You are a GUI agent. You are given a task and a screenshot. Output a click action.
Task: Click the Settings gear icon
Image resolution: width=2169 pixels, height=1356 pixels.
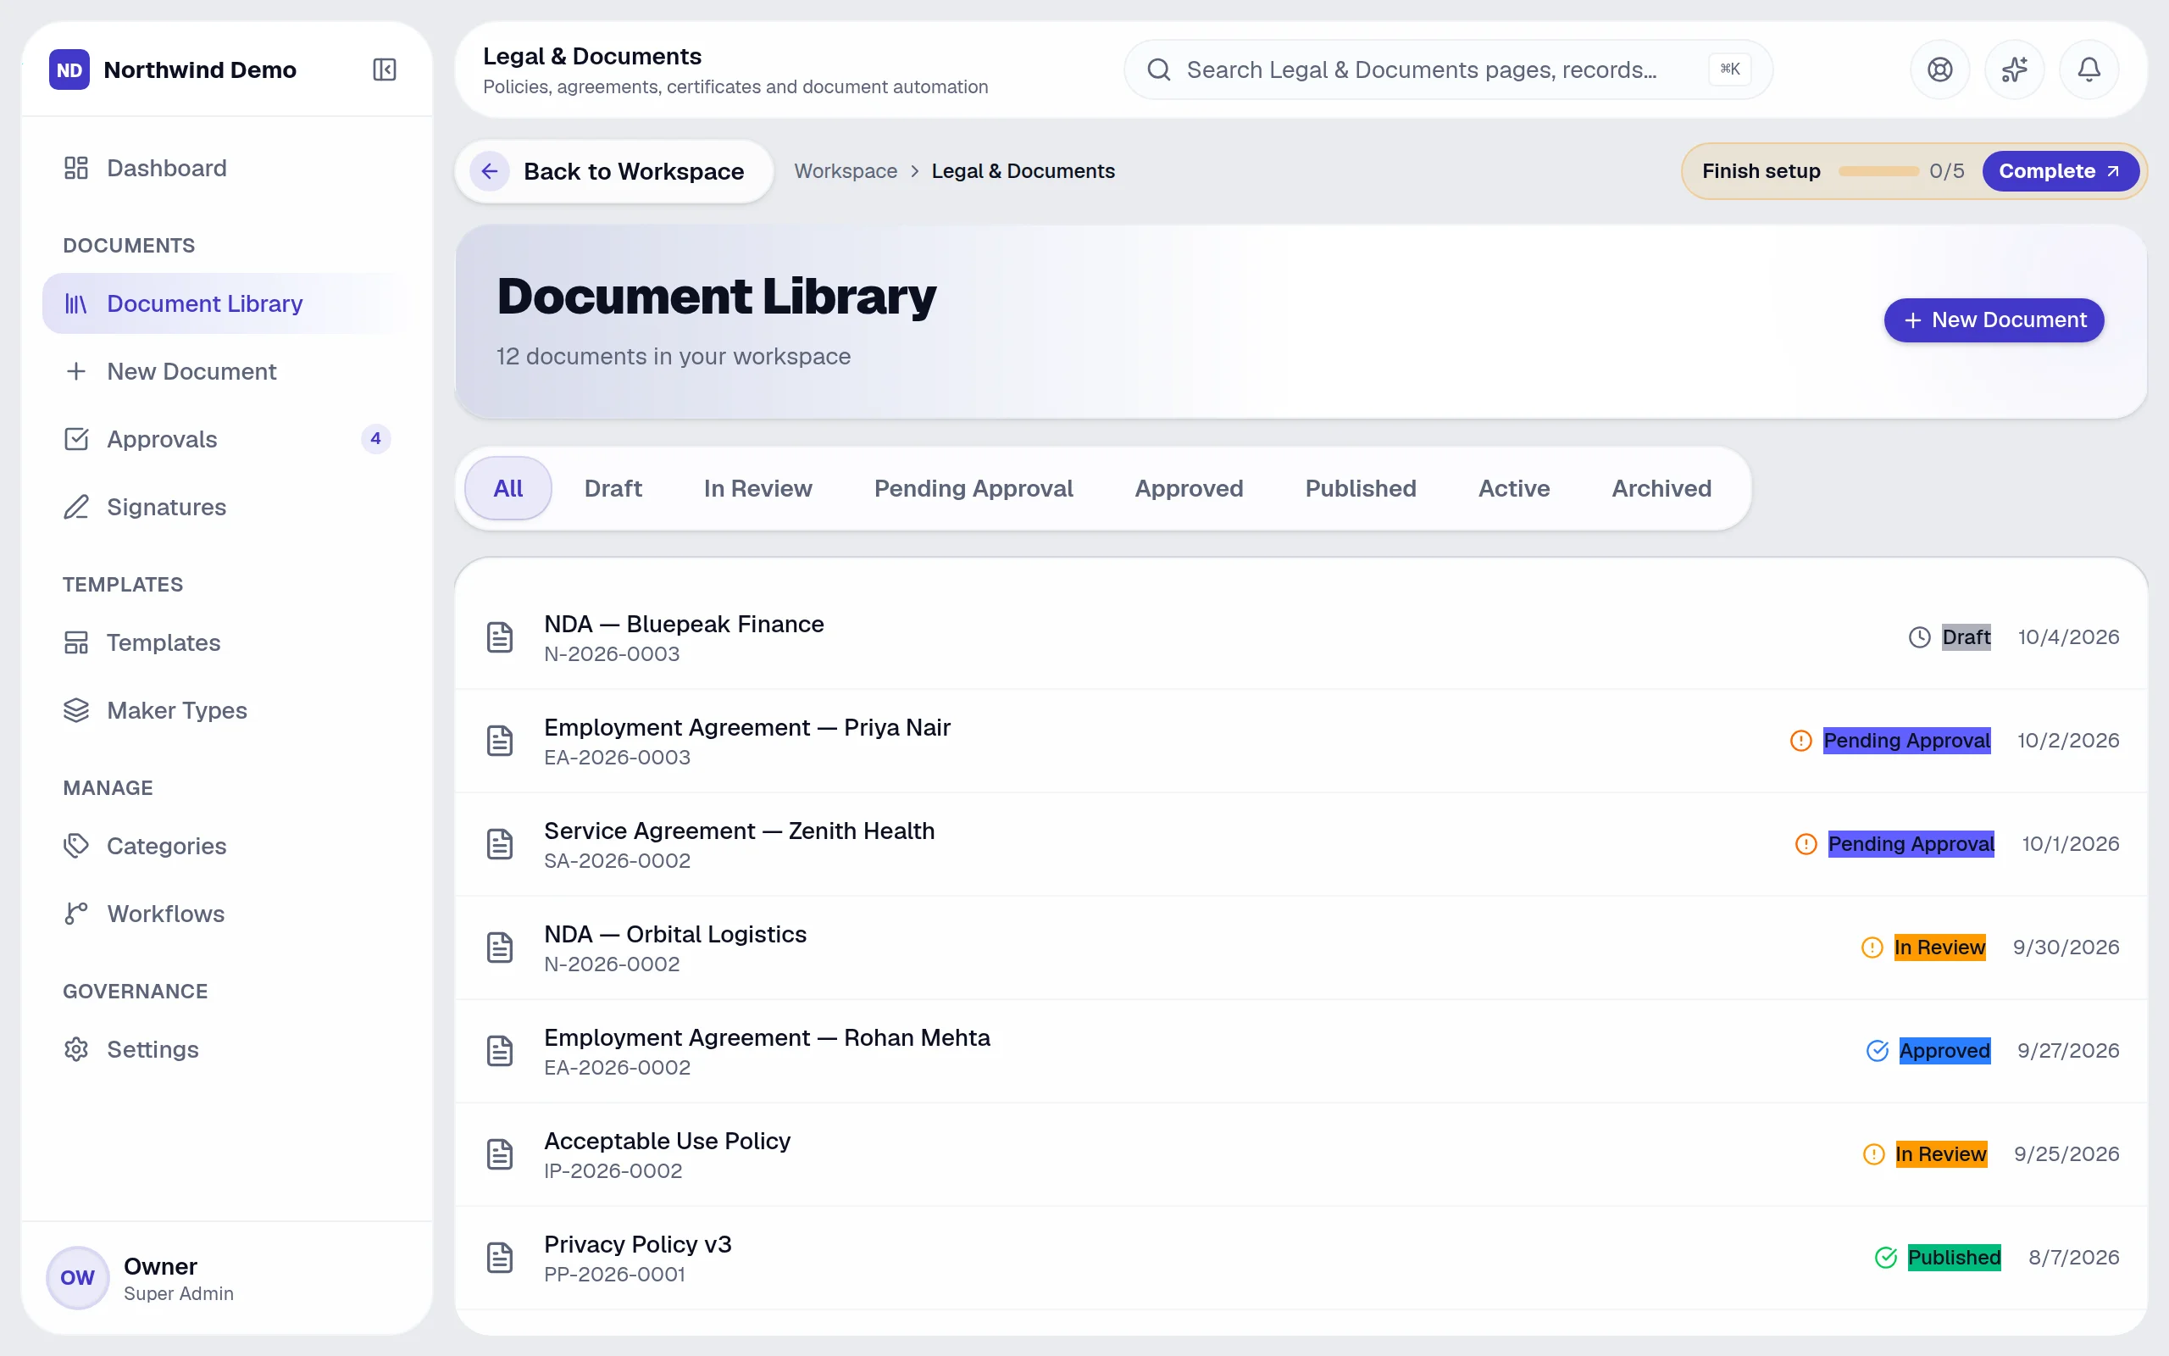(76, 1049)
